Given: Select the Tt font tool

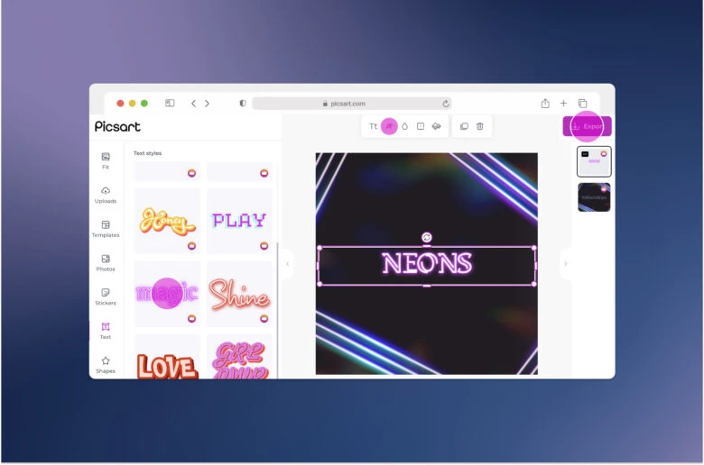Looking at the screenshot, I should click(374, 126).
